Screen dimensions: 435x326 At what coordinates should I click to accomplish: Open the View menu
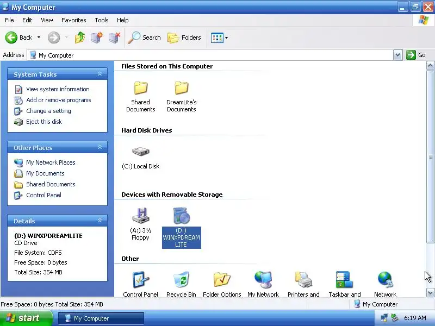(x=47, y=20)
